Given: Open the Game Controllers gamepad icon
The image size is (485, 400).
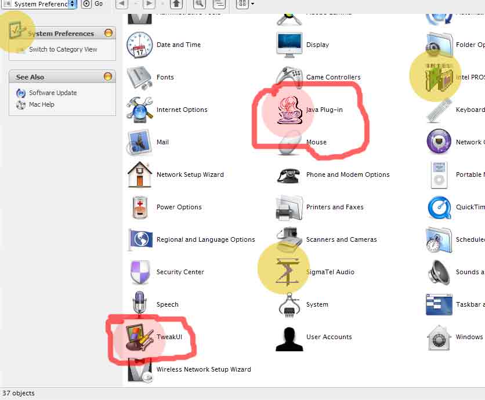Looking at the screenshot, I should click(x=289, y=77).
